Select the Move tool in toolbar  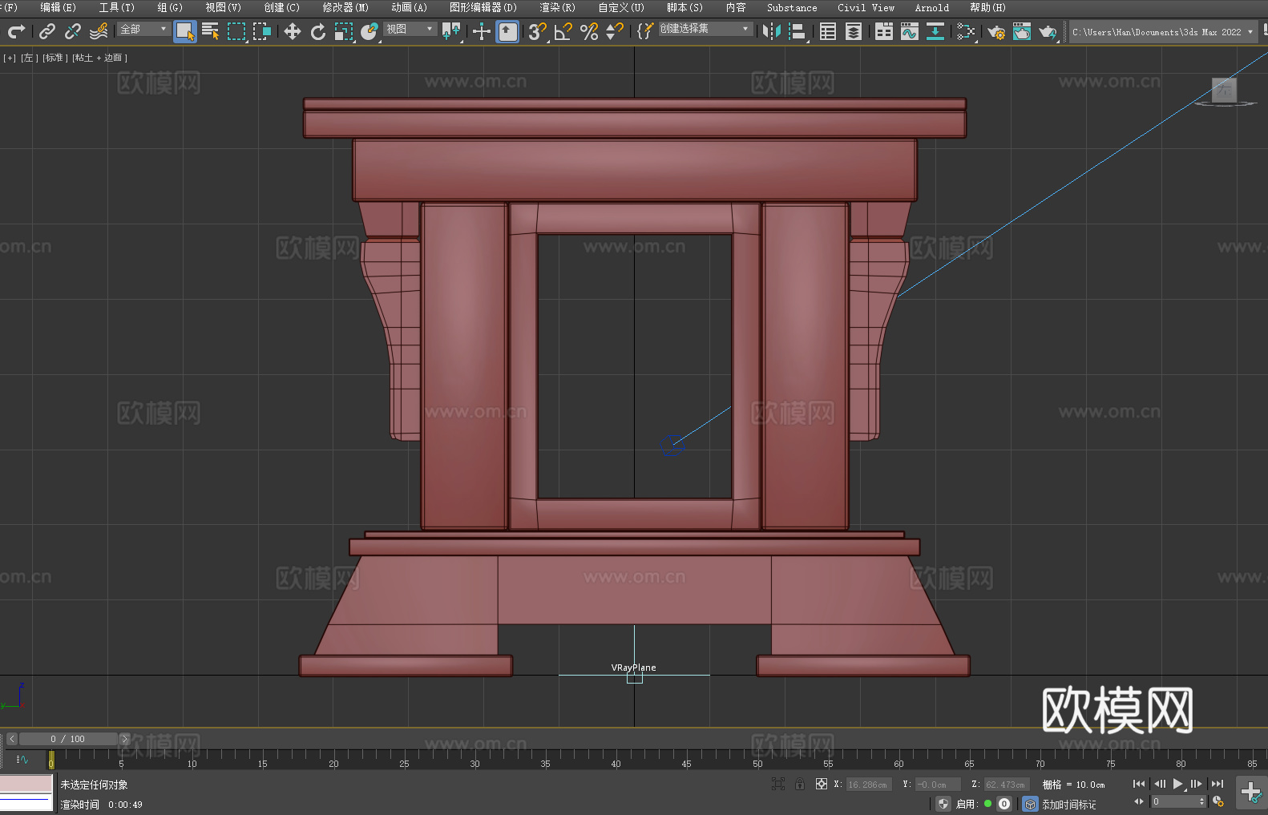(293, 31)
